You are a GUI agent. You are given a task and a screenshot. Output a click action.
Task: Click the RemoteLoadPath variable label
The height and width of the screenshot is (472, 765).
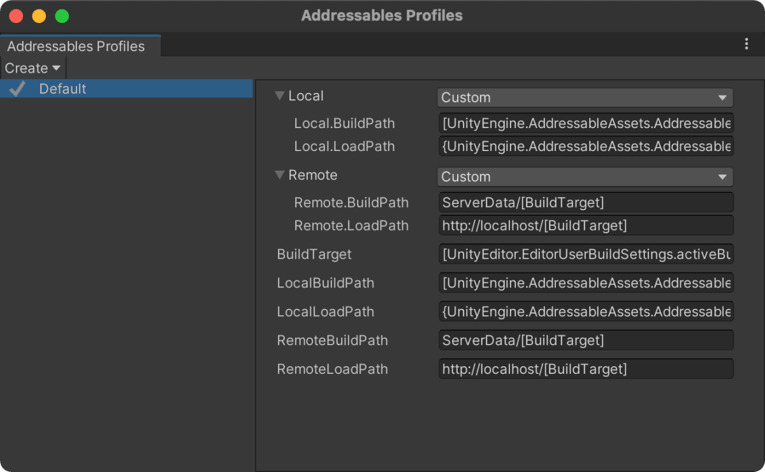[x=332, y=369]
